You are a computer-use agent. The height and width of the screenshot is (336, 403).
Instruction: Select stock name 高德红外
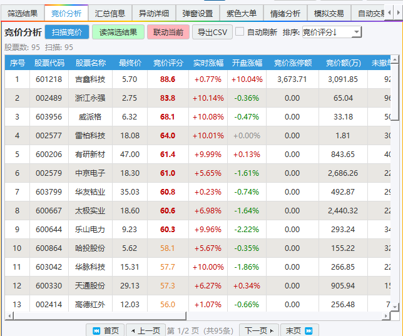pyautogui.click(x=90, y=304)
